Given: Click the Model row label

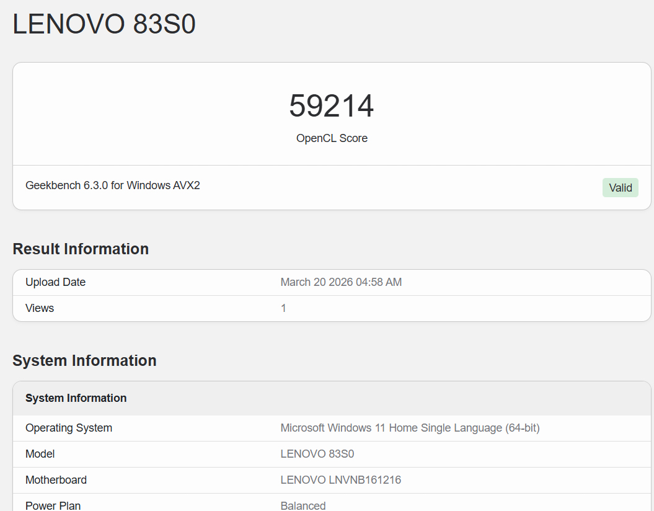Looking at the screenshot, I should pos(40,454).
